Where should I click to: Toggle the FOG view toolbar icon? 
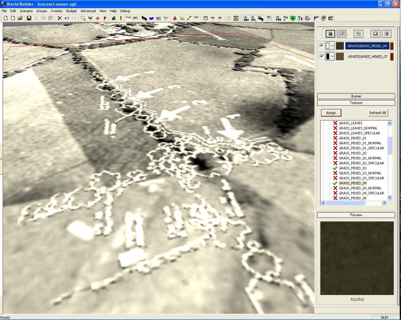[278, 18]
